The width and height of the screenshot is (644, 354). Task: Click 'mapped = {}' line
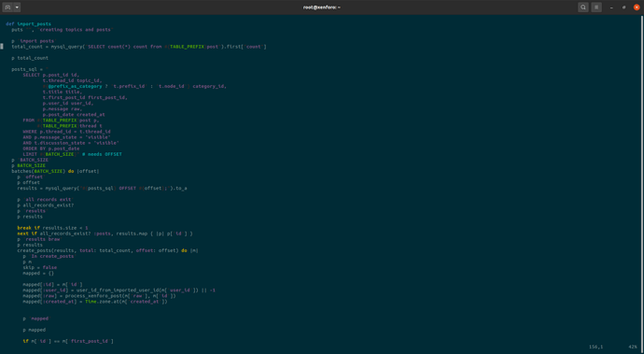pos(38,273)
